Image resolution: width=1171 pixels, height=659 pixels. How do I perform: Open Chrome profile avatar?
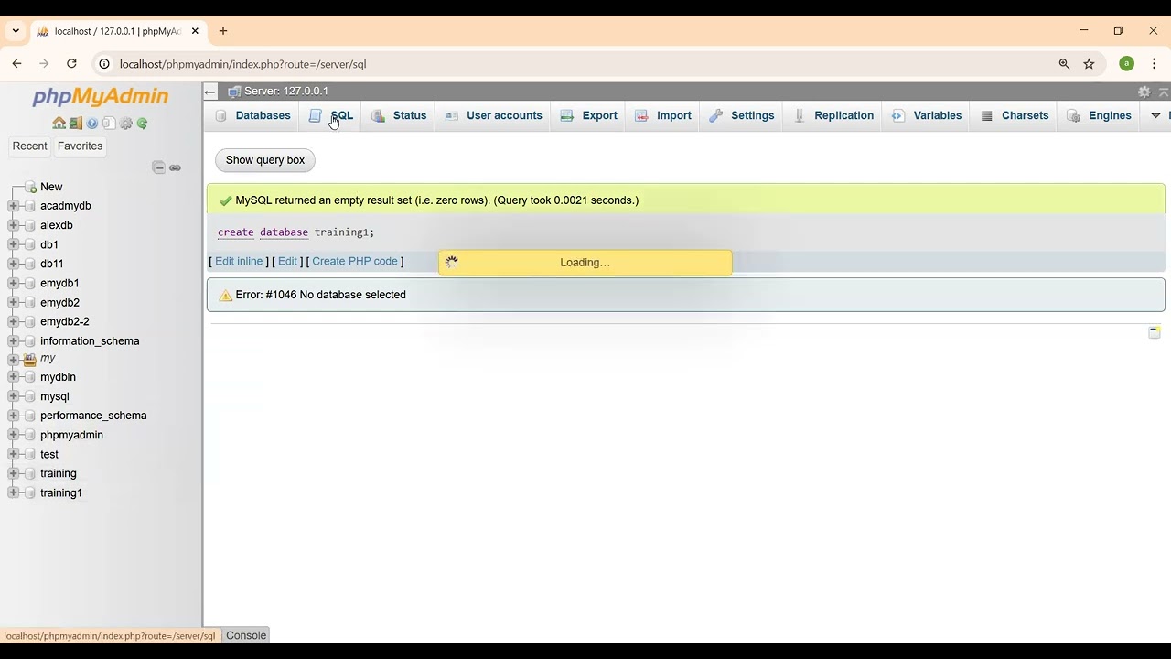tap(1127, 64)
